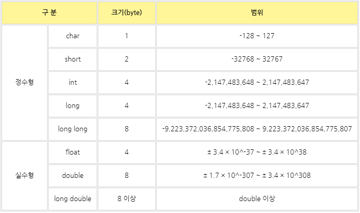Image resolution: width=360 pixels, height=213 pixels.
Task: Click the '크기(byte)' column header
Action: pyautogui.click(x=127, y=12)
